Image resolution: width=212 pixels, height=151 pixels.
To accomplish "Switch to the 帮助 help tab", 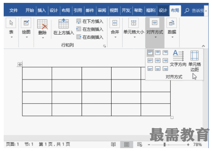I will [138, 10].
